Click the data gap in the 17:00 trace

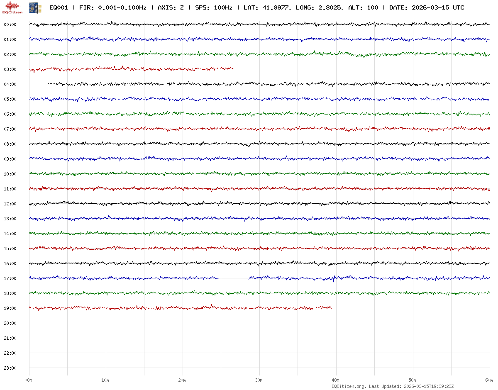pyautogui.click(x=233, y=278)
